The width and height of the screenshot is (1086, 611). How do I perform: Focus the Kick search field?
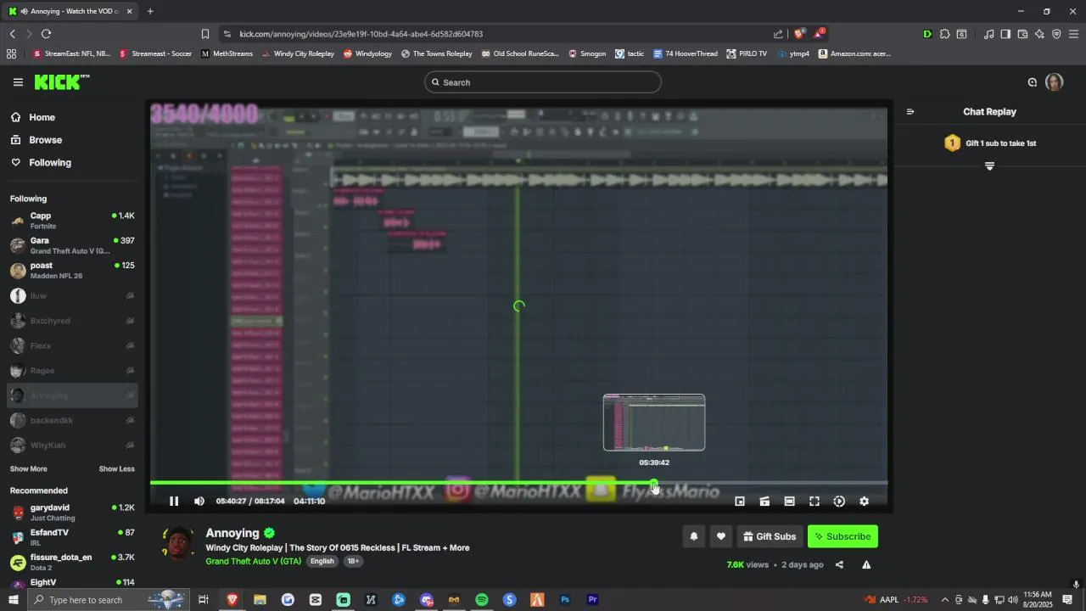click(543, 82)
